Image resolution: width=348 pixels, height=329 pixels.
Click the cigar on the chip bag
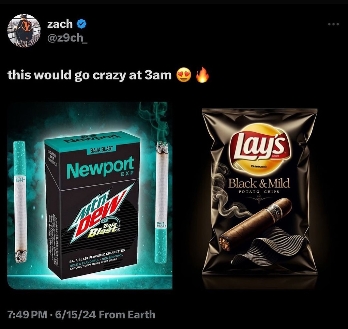[x=256, y=224]
